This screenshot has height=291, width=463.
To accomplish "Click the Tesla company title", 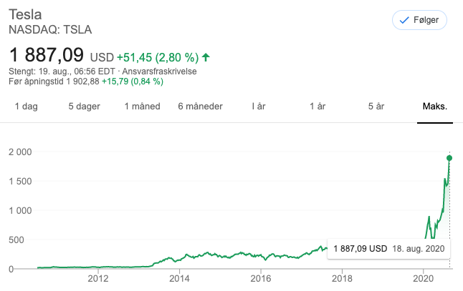I will 25,15.
